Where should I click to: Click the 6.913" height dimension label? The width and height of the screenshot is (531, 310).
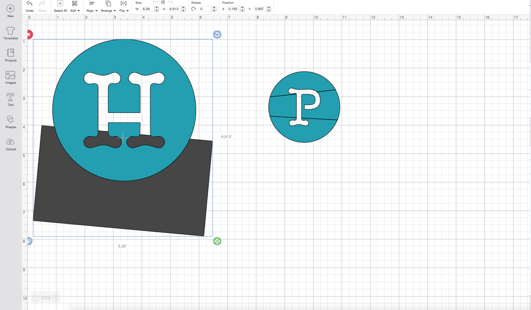[227, 137]
